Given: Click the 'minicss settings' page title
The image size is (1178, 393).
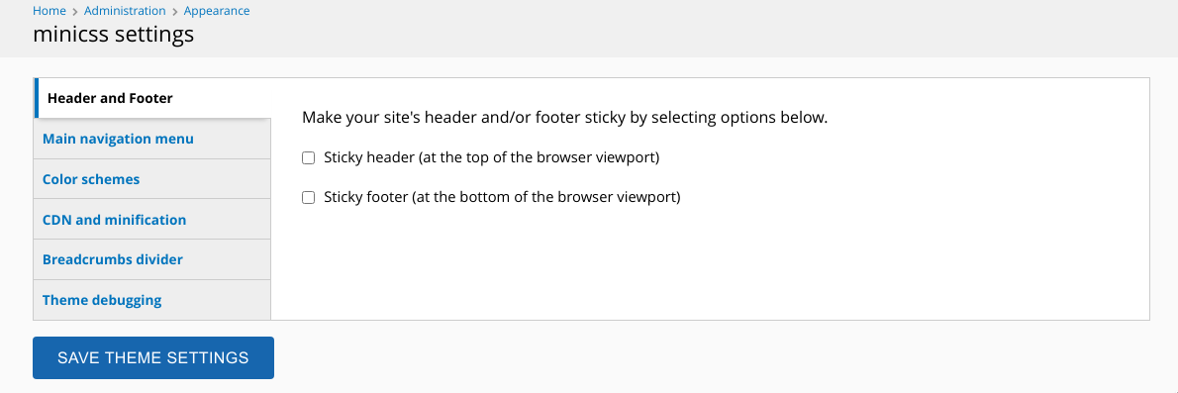Looking at the screenshot, I should click(114, 35).
